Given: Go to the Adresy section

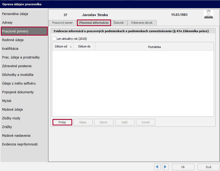Looking at the screenshot, I should pyautogui.click(x=7, y=23).
